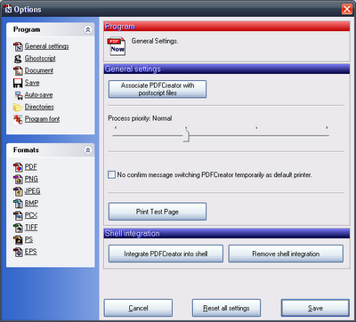Click the PCX format icon
Viewport: 356px width, 322px height.
(x=18, y=216)
